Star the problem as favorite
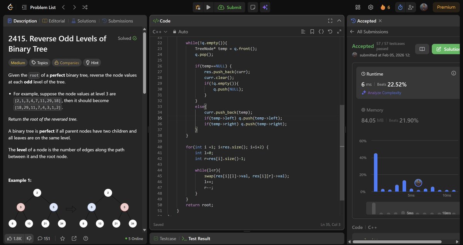Image resolution: width=463 pixels, height=245 pixels. [63, 238]
